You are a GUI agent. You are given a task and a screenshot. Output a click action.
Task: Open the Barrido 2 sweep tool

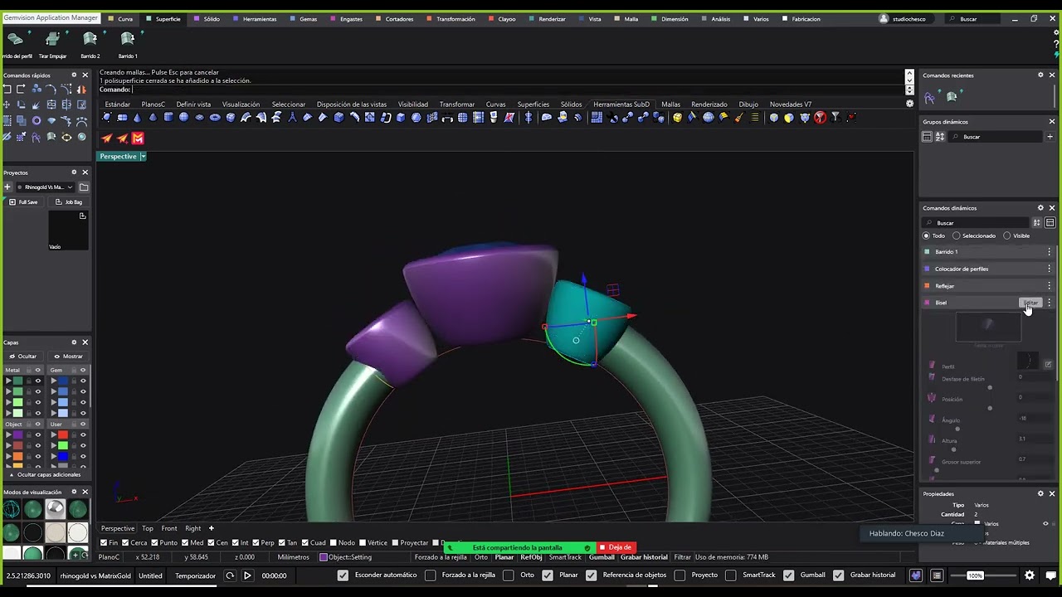(90, 45)
